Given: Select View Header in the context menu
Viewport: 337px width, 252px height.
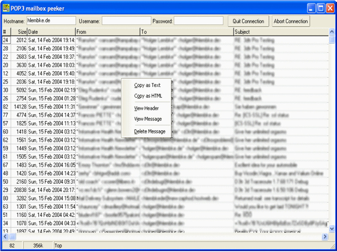Looking at the screenshot, I should click(x=146, y=108).
